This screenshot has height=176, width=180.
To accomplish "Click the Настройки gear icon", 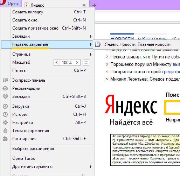I will pyautogui.click(x=5, y=122).
